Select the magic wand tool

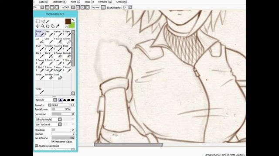(x=48, y=21)
